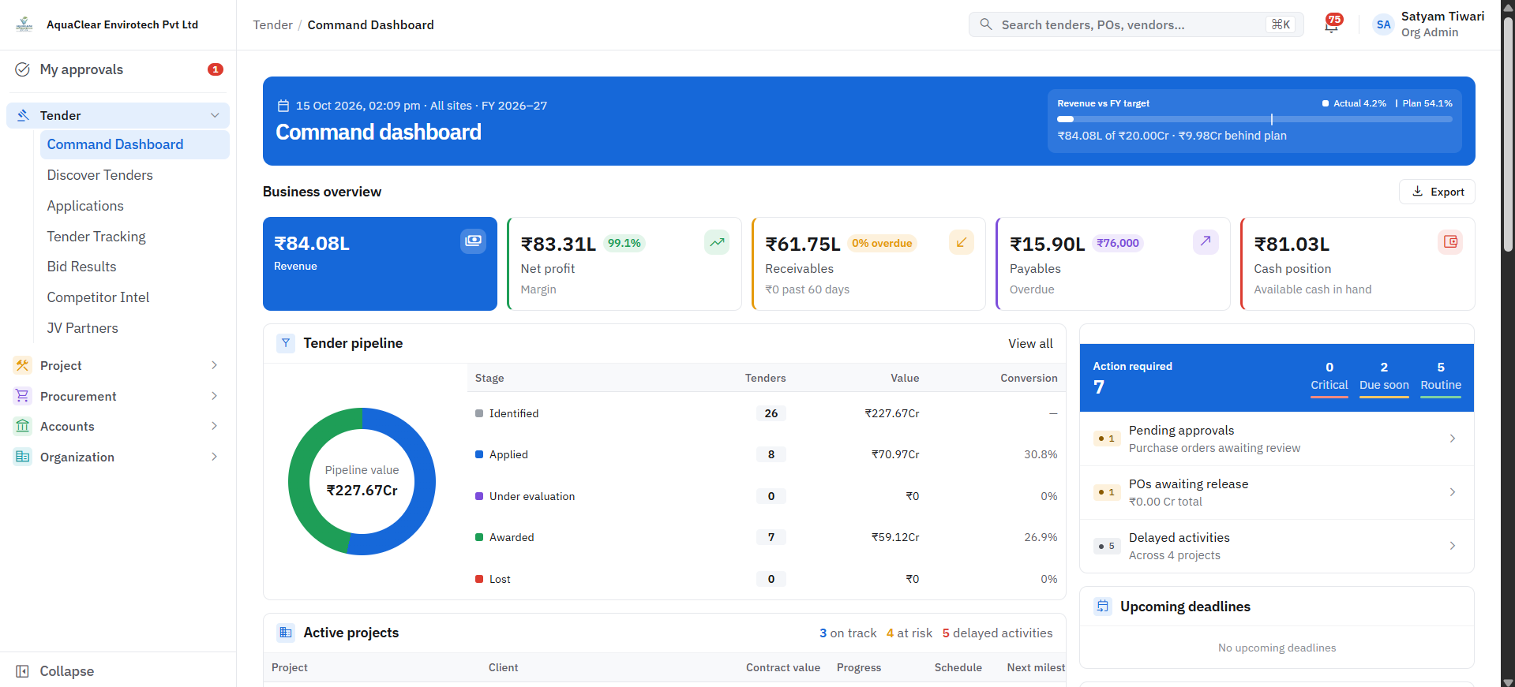Open Delayed activities row chevron
The height and width of the screenshot is (687, 1515).
tap(1453, 546)
